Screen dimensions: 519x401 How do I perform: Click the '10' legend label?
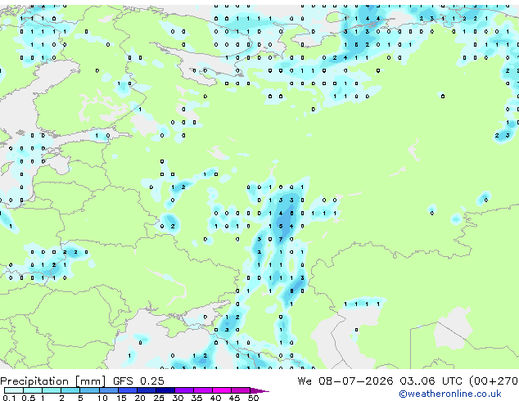(102, 398)
